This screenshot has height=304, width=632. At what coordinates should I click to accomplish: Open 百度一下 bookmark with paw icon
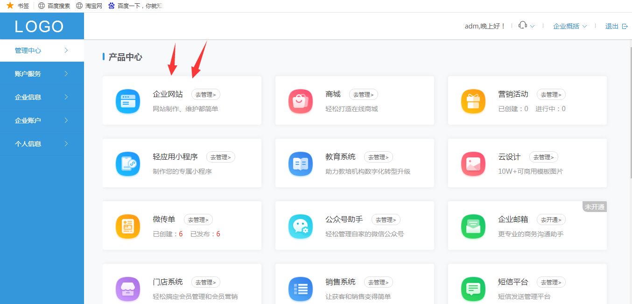pos(135,6)
